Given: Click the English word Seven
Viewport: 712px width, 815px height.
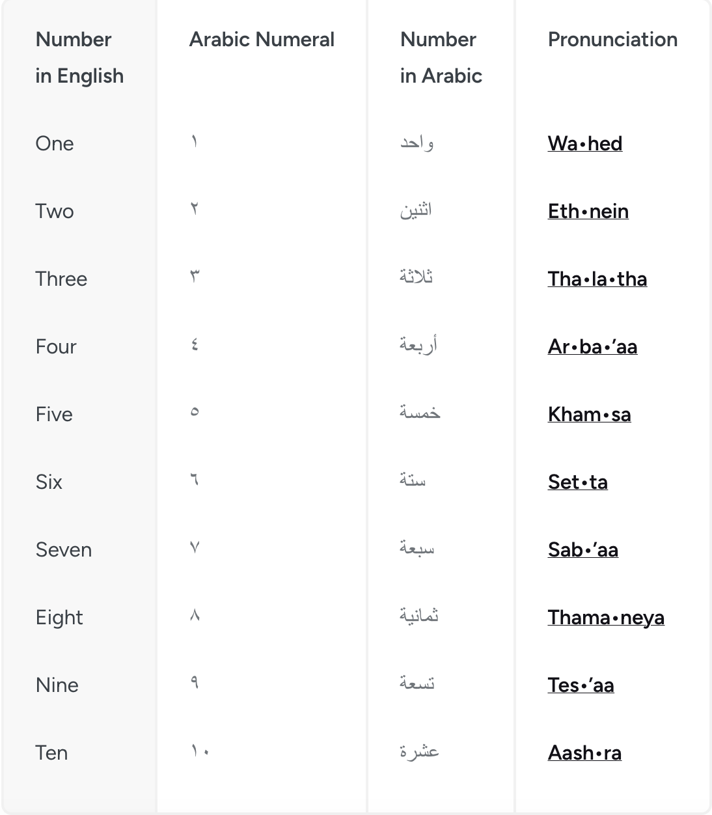Looking at the screenshot, I should (64, 549).
